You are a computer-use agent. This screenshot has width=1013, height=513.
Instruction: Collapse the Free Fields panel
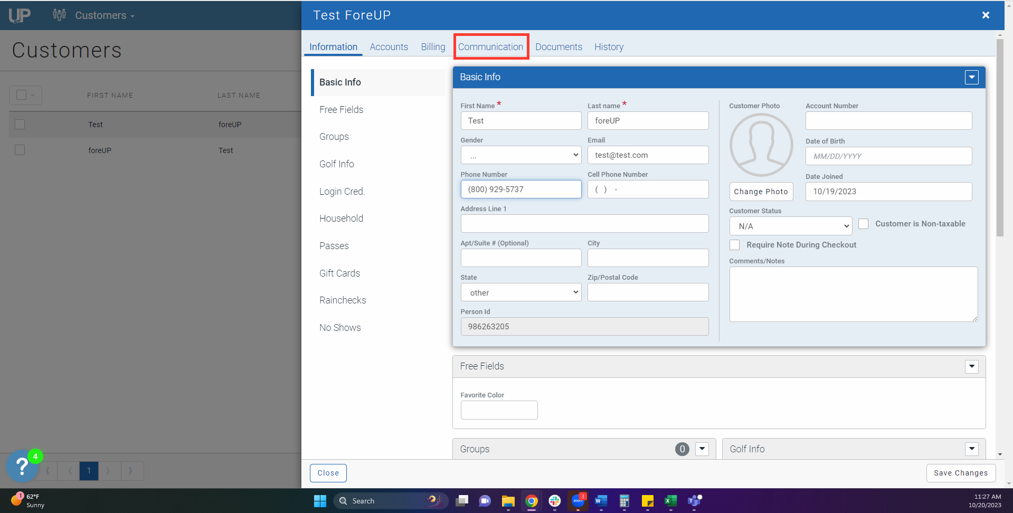(972, 367)
